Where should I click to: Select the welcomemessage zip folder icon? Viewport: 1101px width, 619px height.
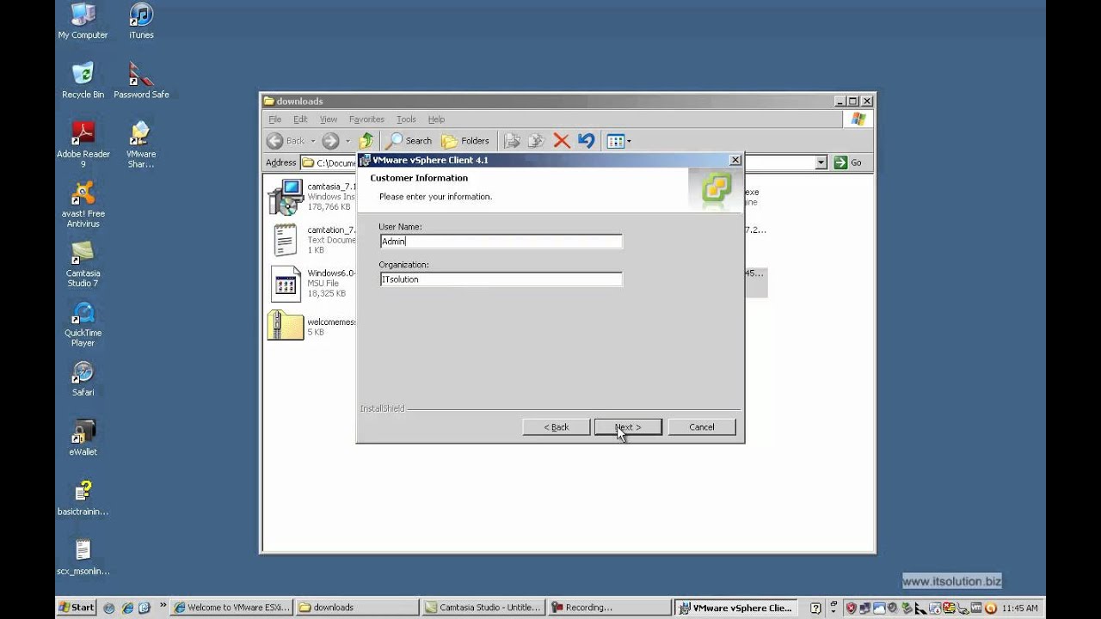286,326
